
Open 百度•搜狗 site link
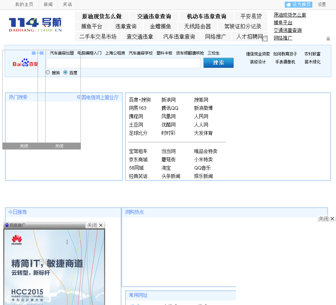tap(140, 100)
